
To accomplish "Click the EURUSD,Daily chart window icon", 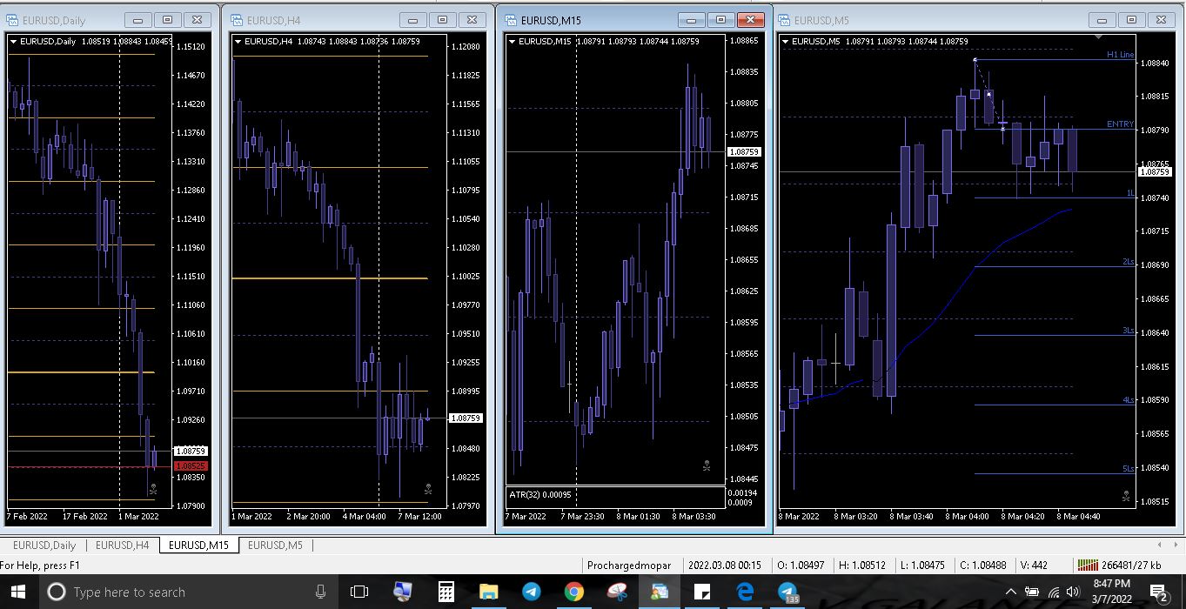I will 13,20.
